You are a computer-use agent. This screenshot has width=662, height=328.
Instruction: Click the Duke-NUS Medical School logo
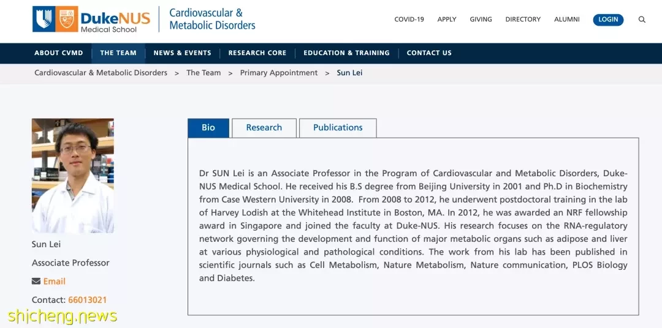click(91, 20)
